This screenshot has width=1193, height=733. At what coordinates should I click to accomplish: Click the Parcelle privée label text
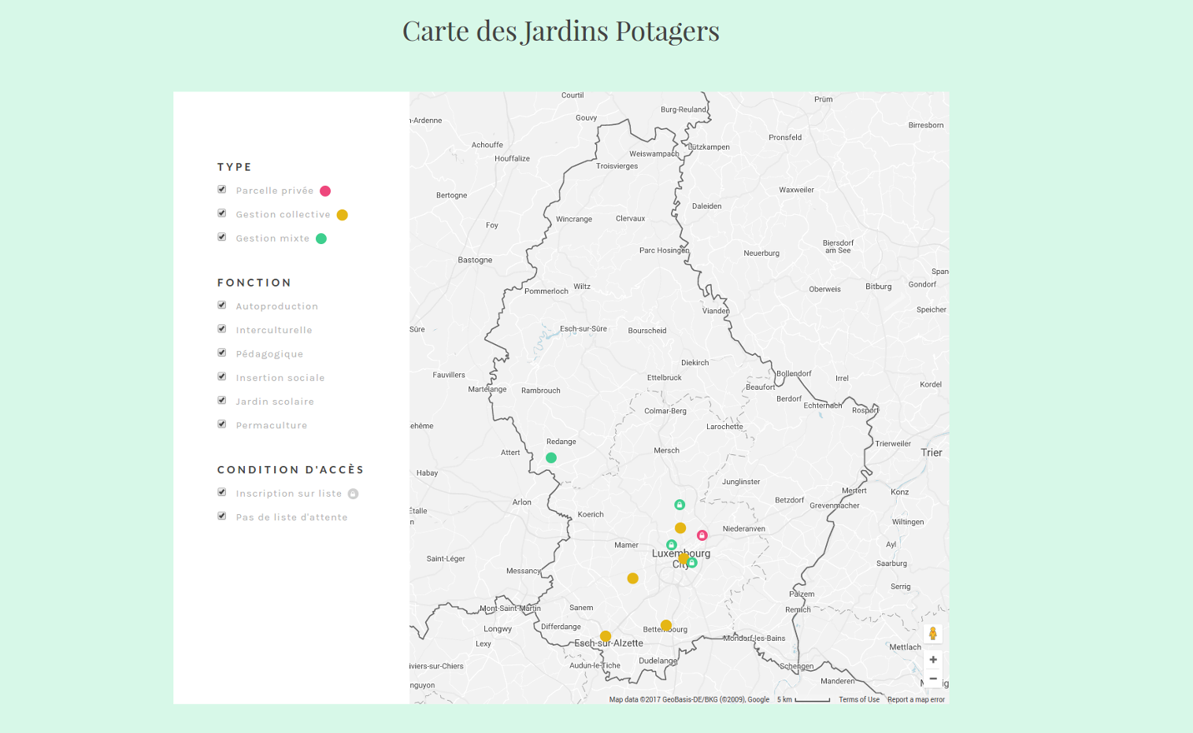(275, 191)
